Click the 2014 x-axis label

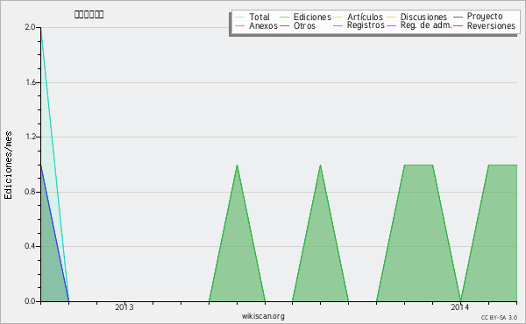pyautogui.click(x=460, y=306)
